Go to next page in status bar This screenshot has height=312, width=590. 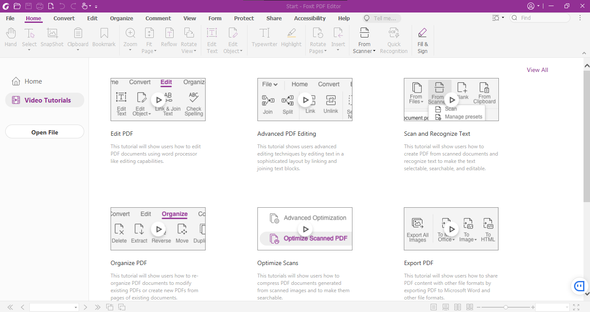tap(86, 307)
